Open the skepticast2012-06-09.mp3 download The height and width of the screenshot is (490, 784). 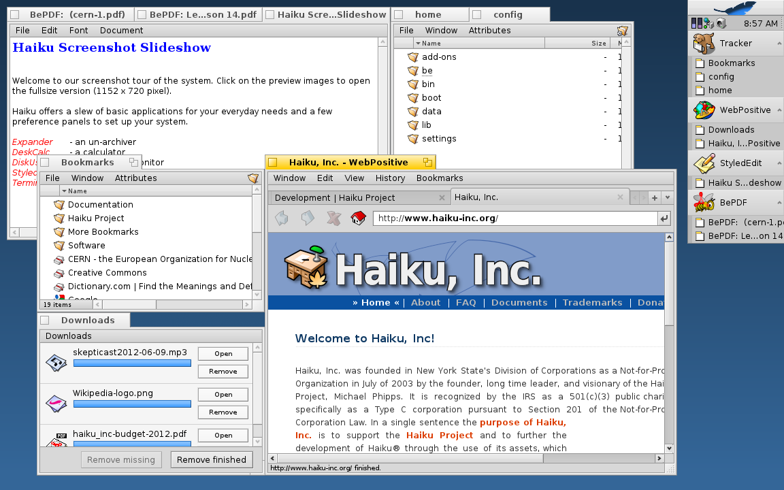(223, 354)
